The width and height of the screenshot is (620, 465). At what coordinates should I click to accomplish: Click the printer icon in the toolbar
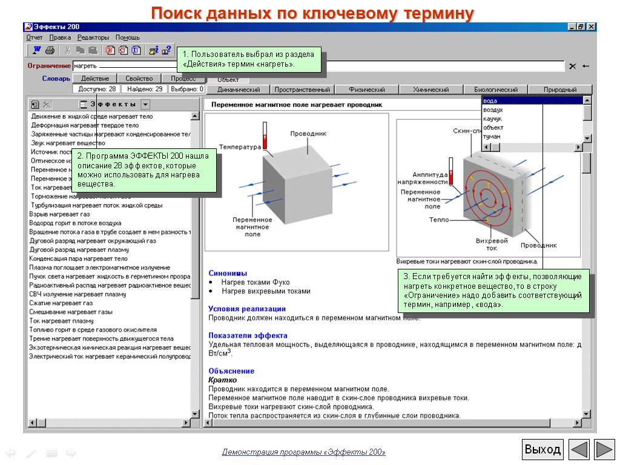click(x=50, y=50)
